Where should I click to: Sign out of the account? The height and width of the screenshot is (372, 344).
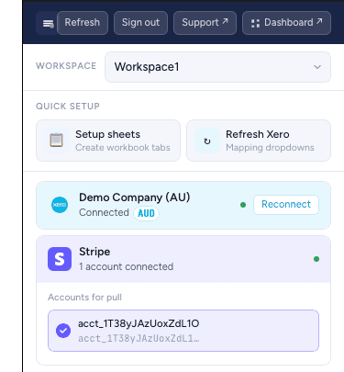(140, 23)
